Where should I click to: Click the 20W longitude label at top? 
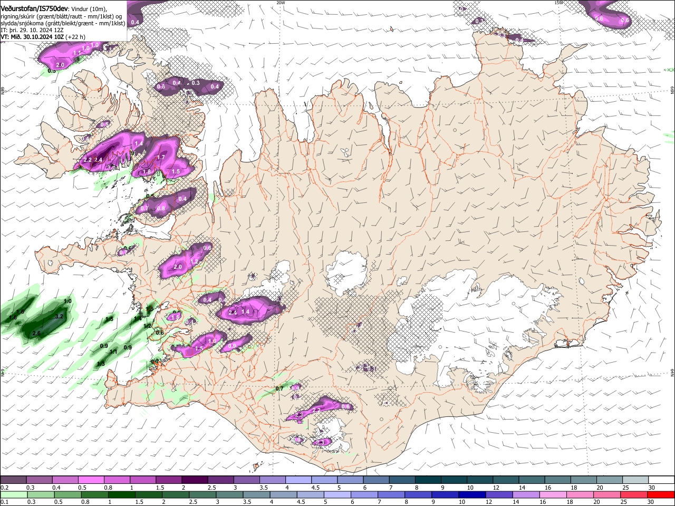(281, 2)
